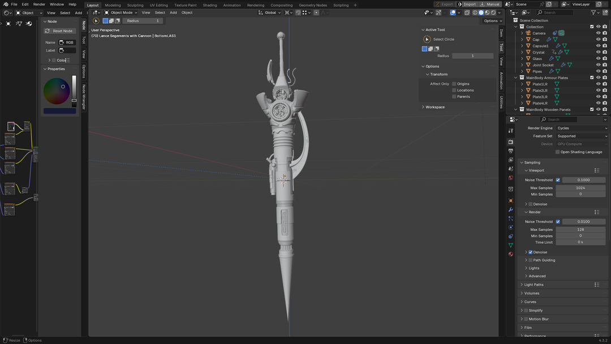611x344 pixels.
Task: Open the Render Engine dropdown
Action: [582, 128]
